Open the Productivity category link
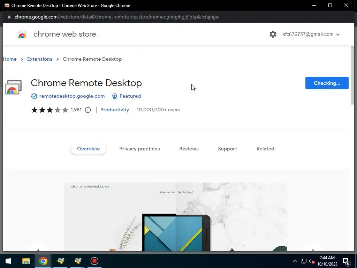This screenshot has height=268, width=357. [x=114, y=110]
